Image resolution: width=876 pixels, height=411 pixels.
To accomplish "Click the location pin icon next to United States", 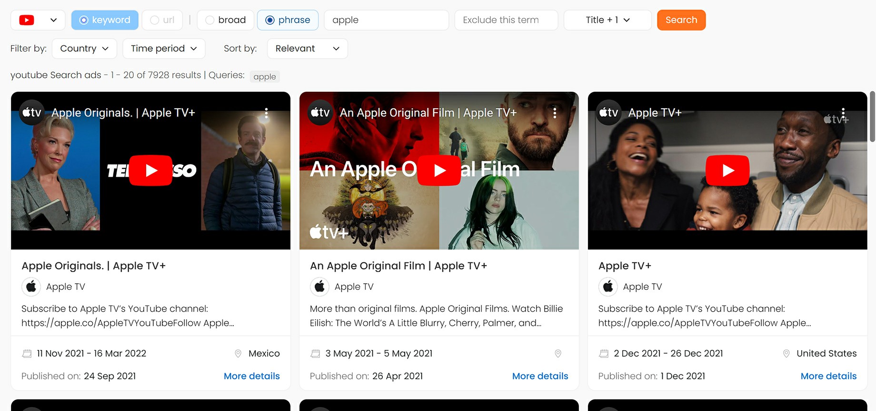I will (x=786, y=354).
